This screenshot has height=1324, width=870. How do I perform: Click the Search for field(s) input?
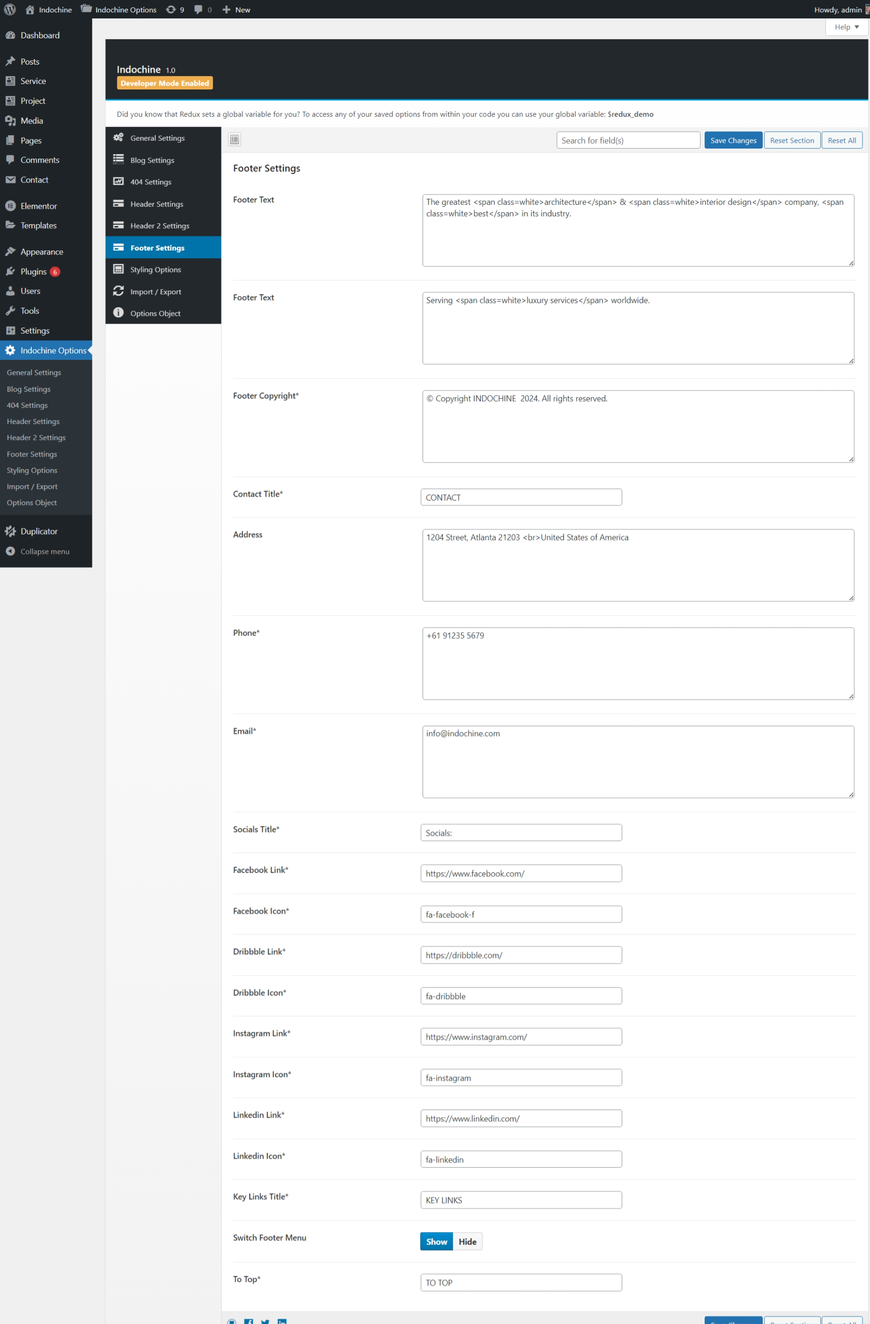point(628,140)
